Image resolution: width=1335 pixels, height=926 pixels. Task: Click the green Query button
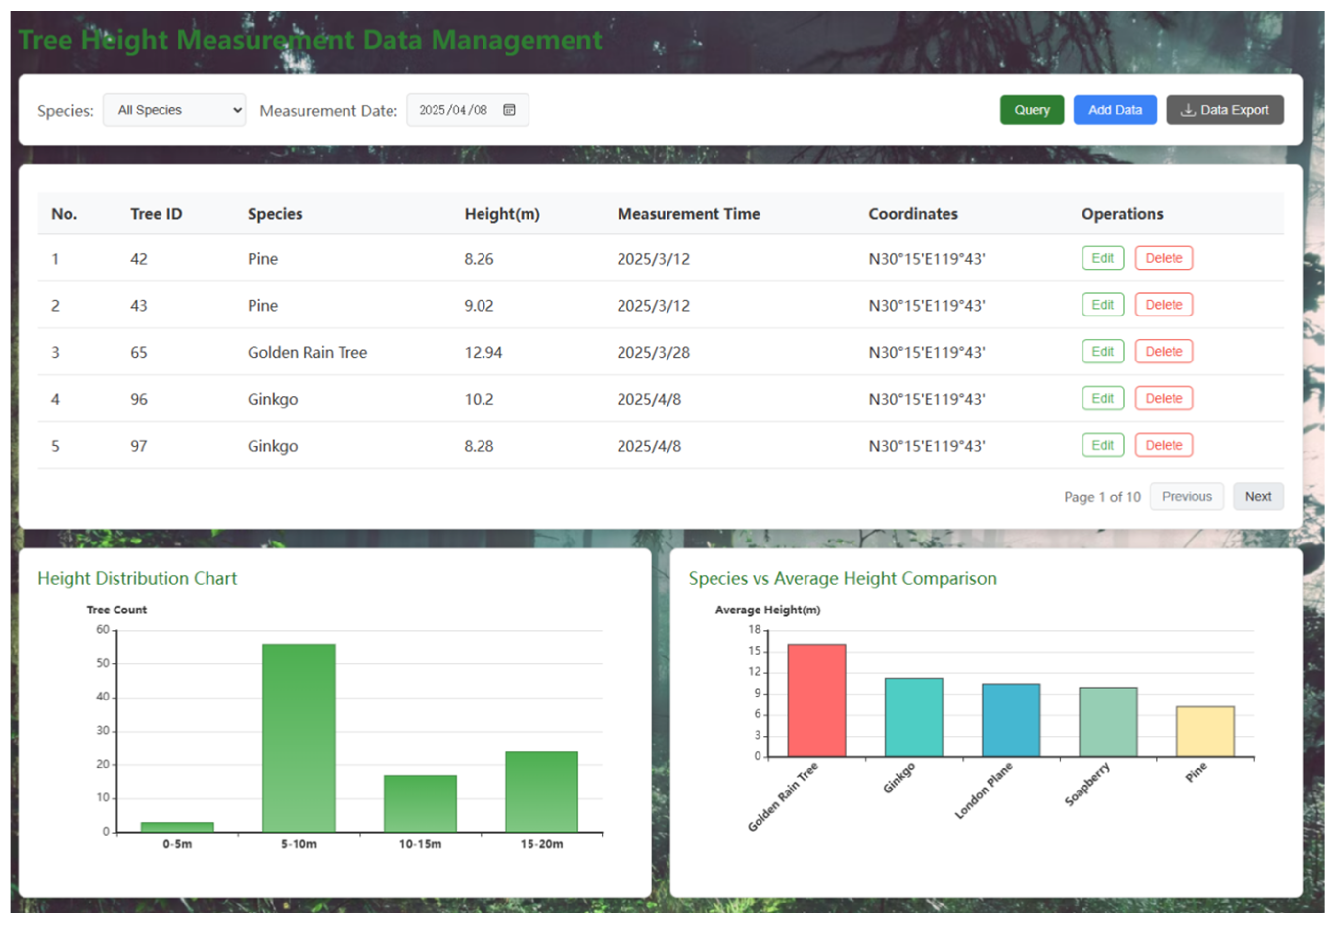click(1032, 110)
